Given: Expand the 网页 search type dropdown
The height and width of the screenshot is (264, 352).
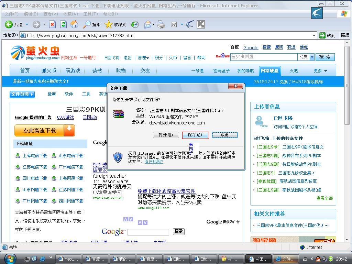Looking at the screenshot, I should 312,57.
